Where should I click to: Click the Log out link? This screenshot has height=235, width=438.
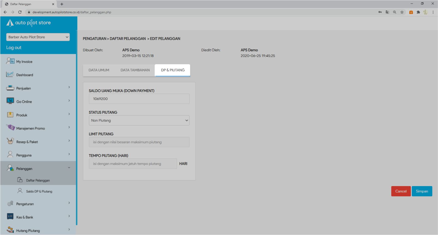pos(14,48)
